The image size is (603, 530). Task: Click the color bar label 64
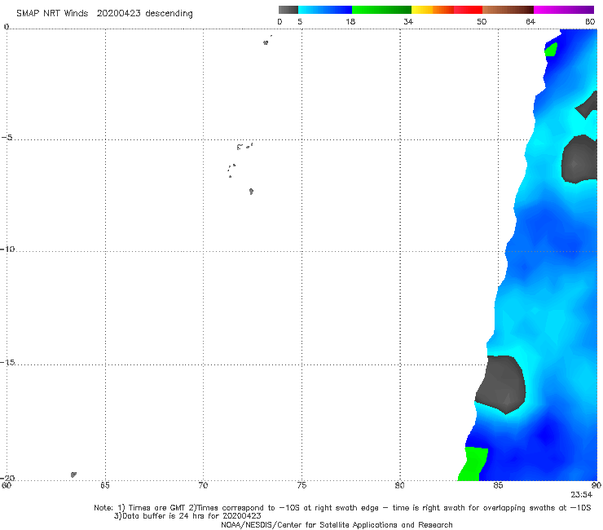pos(530,21)
